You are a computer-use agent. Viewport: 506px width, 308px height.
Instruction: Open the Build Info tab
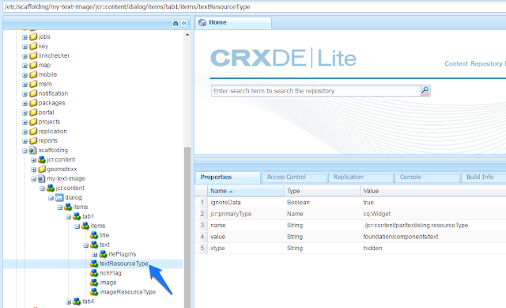[483, 177]
